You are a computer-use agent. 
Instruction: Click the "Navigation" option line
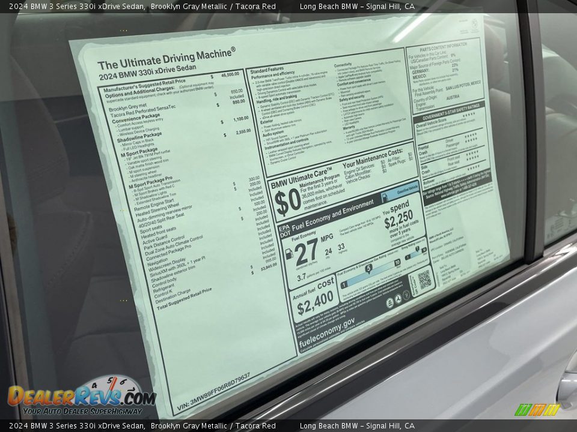point(157,262)
